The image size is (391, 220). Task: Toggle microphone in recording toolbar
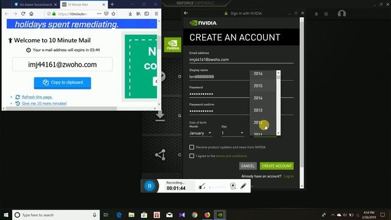(x=202, y=186)
